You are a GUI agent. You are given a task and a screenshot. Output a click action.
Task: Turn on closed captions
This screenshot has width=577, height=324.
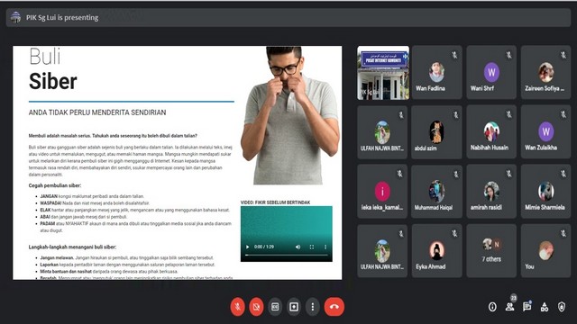pyautogui.click(x=275, y=306)
